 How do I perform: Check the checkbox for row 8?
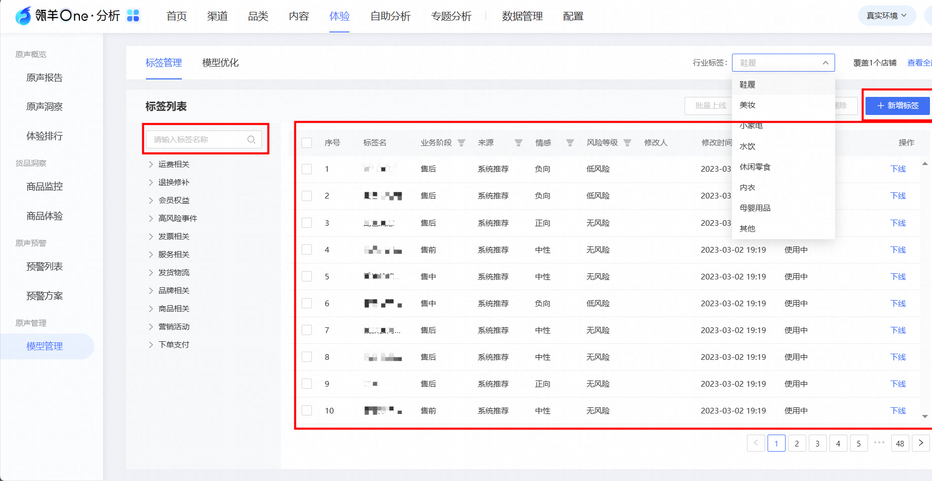tap(307, 357)
